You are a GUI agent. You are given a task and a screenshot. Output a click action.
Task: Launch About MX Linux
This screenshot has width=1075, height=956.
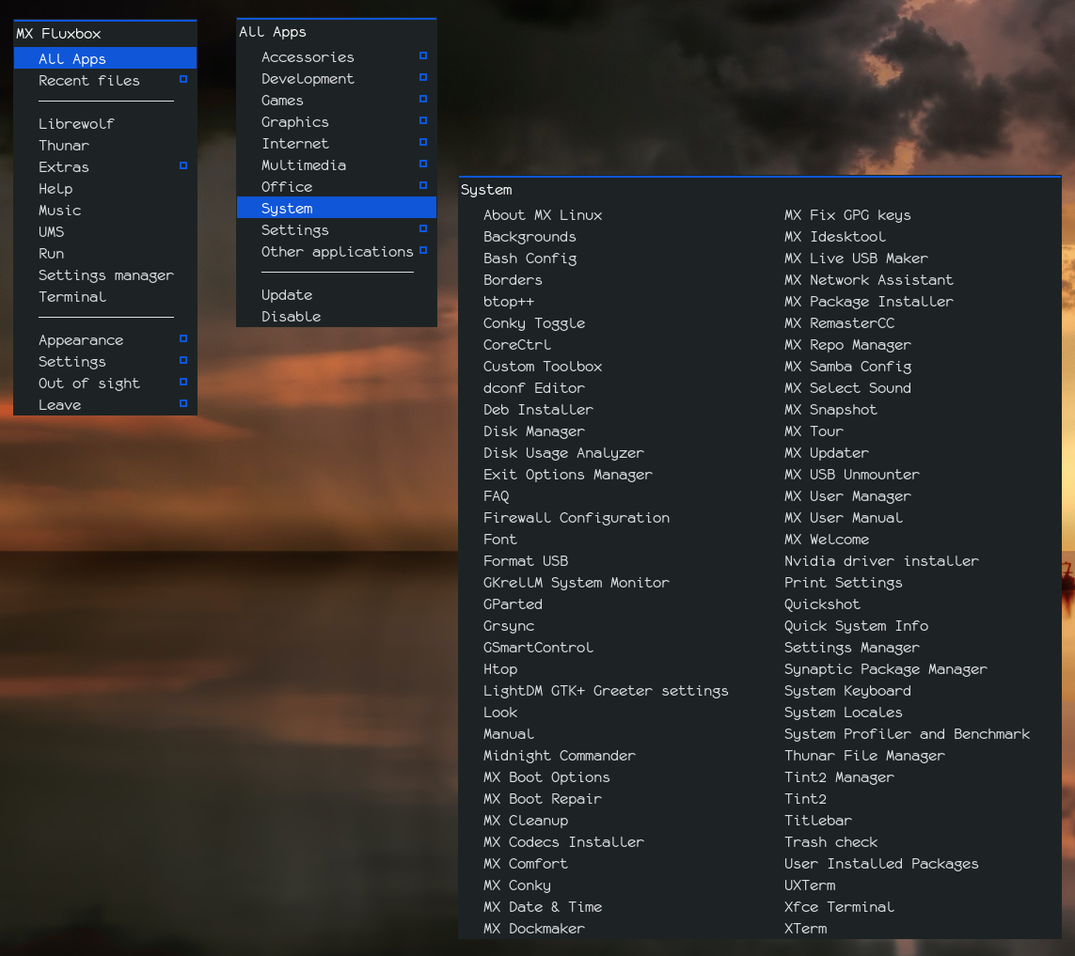tap(543, 215)
